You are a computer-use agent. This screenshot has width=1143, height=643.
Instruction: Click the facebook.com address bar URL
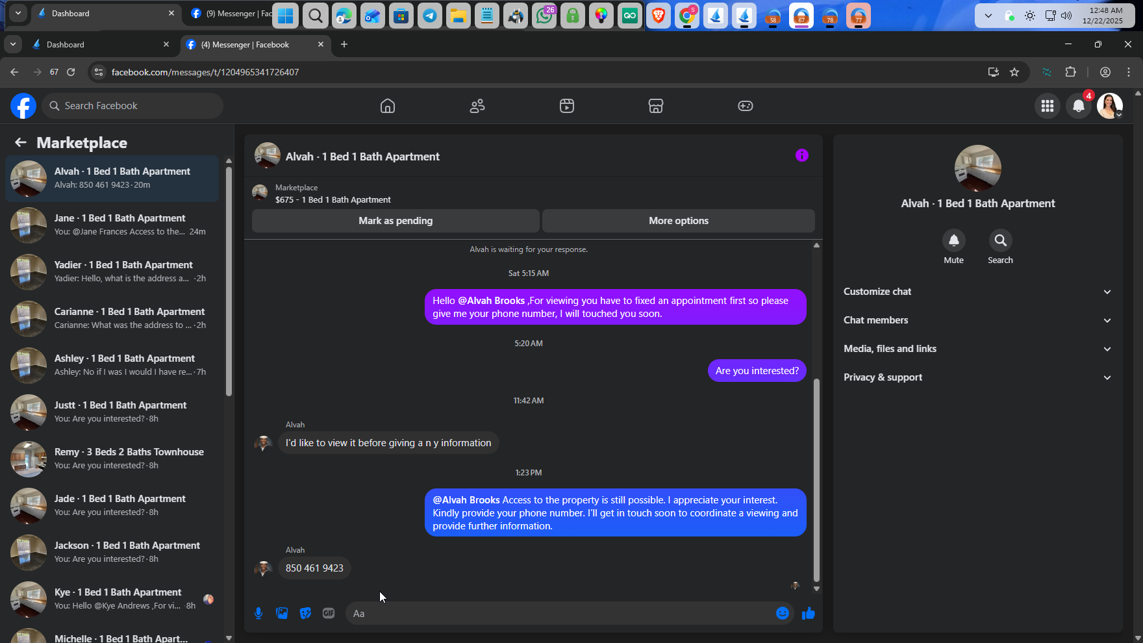point(205,72)
